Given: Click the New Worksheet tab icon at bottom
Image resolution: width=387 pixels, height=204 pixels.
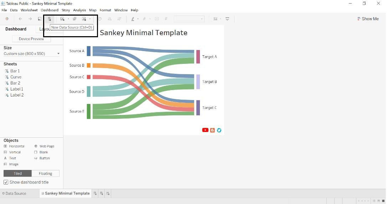Looking at the screenshot, I should pyautogui.click(x=95, y=194).
